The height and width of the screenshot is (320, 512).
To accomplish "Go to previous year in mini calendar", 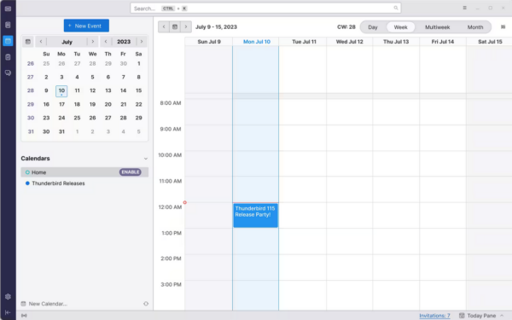I will 106,42.
